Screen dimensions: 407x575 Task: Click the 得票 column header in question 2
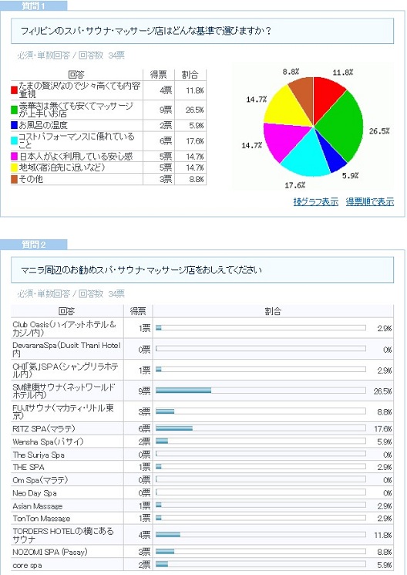point(138,311)
